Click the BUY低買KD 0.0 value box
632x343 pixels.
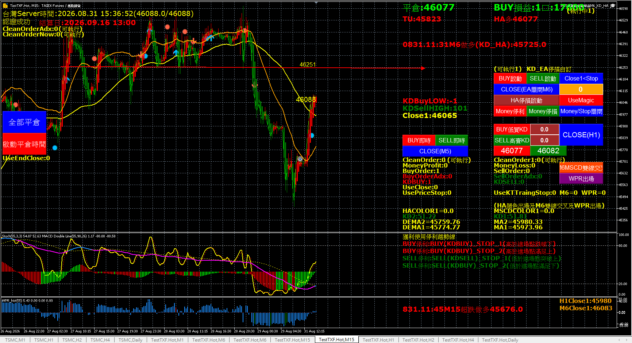point(544,129)
